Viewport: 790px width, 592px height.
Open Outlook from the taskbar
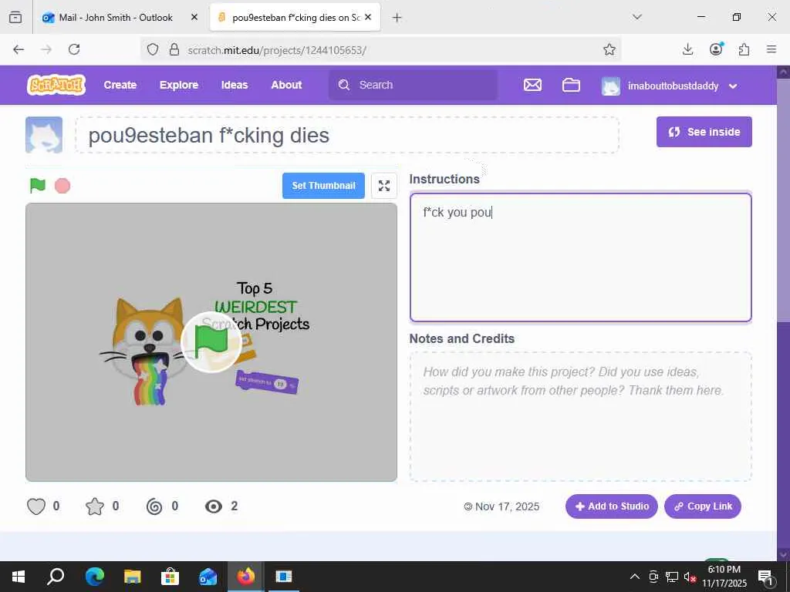pos(208,577)
